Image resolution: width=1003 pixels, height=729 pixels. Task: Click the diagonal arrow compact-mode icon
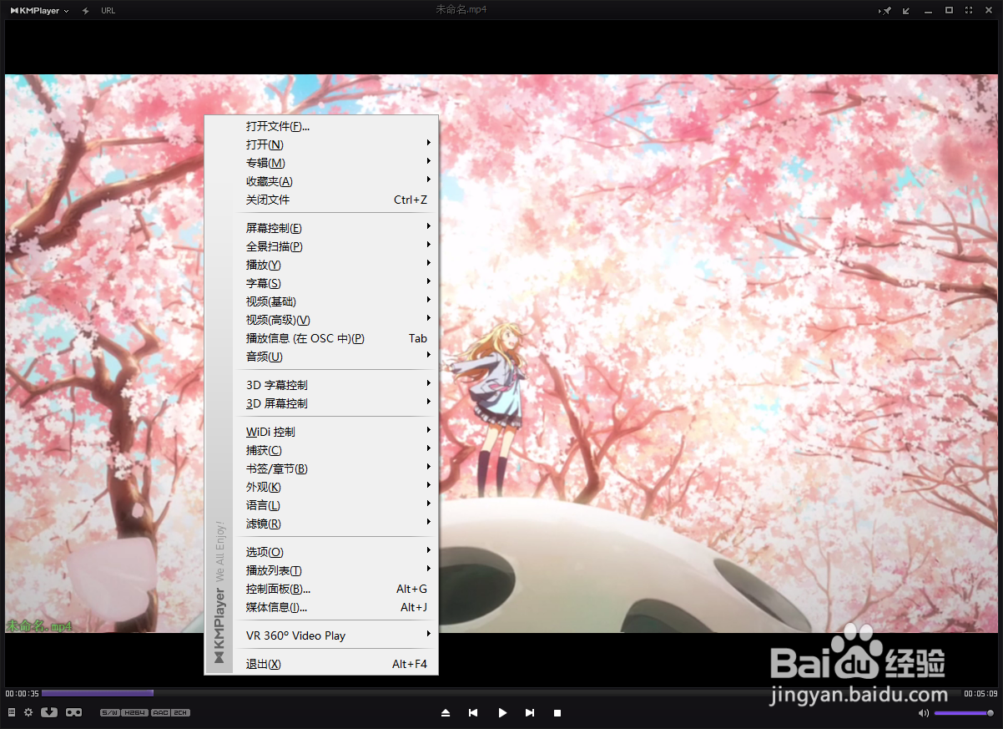[x=907, y=10]
